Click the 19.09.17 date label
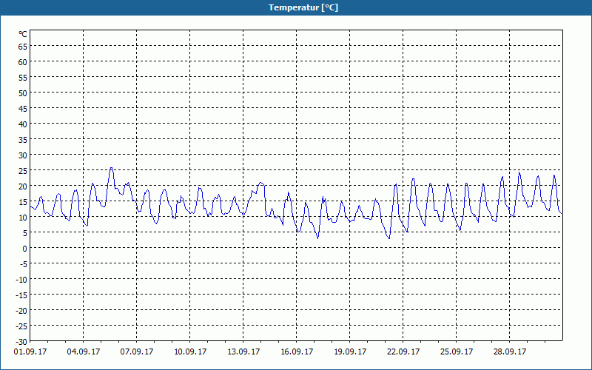The width and height of the screenshot is (592, 370). 350,351
